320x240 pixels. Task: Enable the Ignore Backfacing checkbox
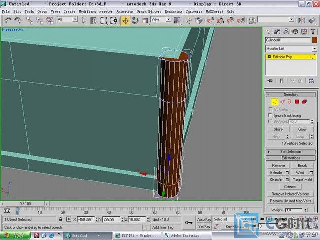click(x=270, y=115)
